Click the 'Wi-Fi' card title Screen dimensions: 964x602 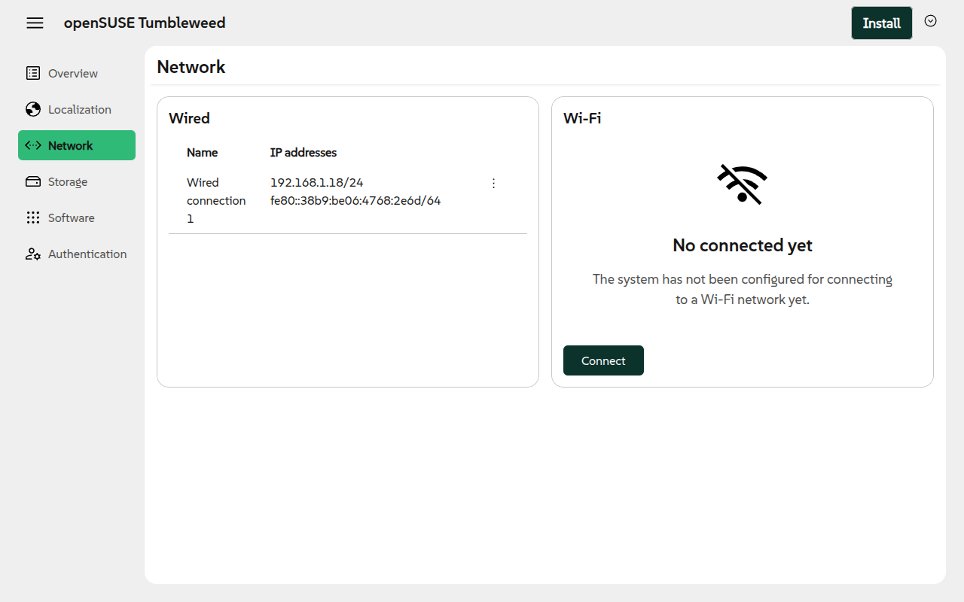pos(582,118)
